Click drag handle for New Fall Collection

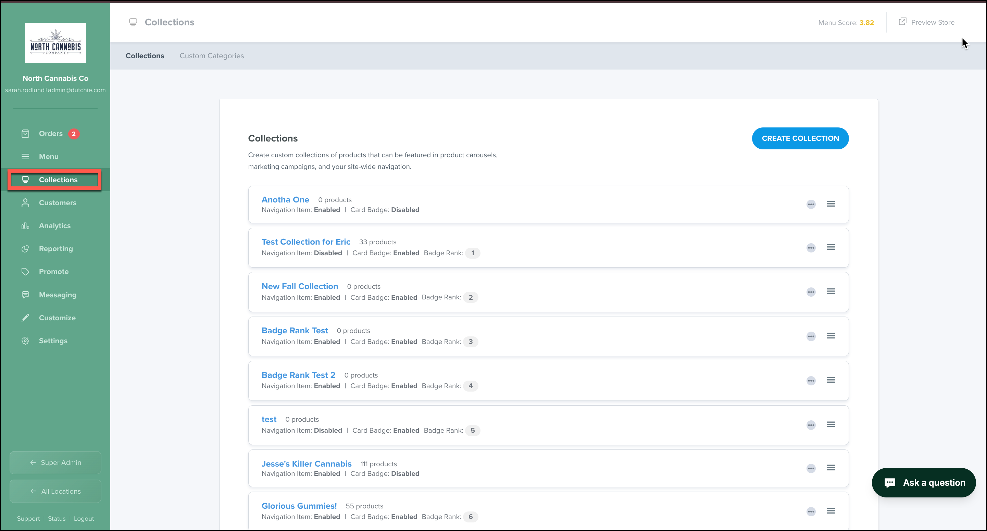pos(831,292)
